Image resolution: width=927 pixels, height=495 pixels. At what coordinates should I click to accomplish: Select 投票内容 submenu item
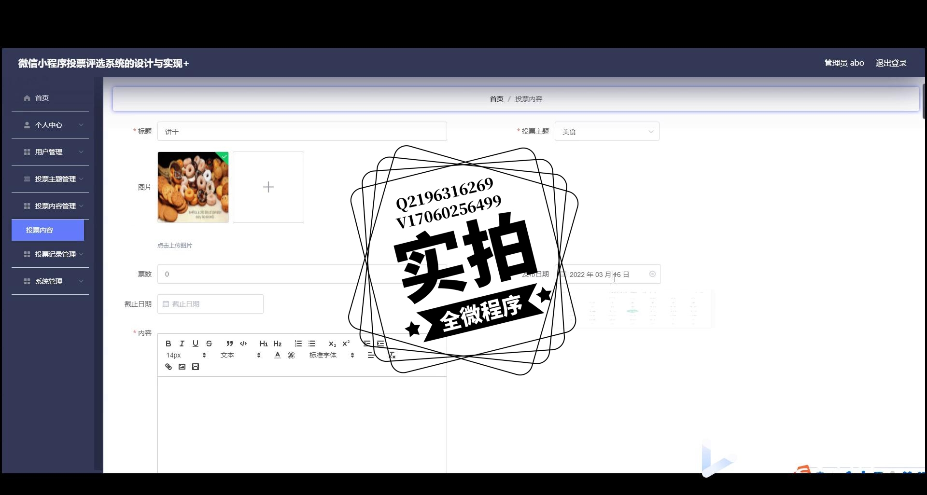(x=48, y=230)
